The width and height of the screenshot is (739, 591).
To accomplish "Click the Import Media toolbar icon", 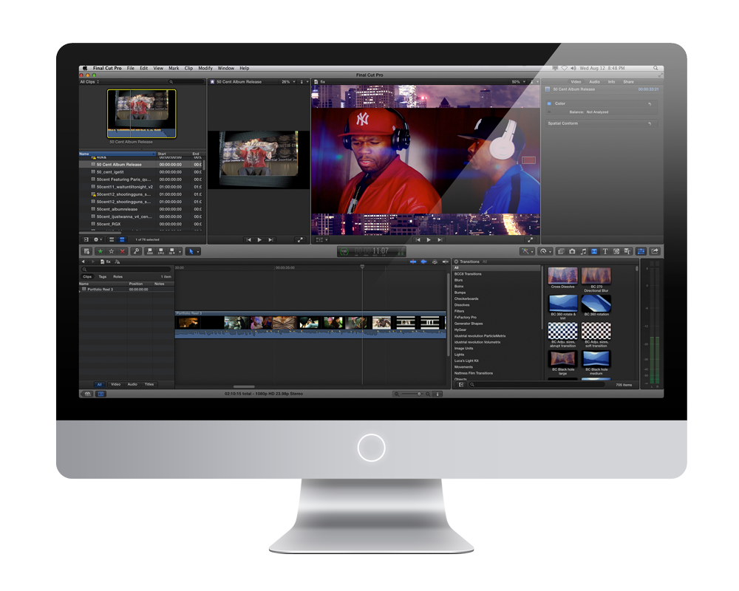I will pos(86,252).
